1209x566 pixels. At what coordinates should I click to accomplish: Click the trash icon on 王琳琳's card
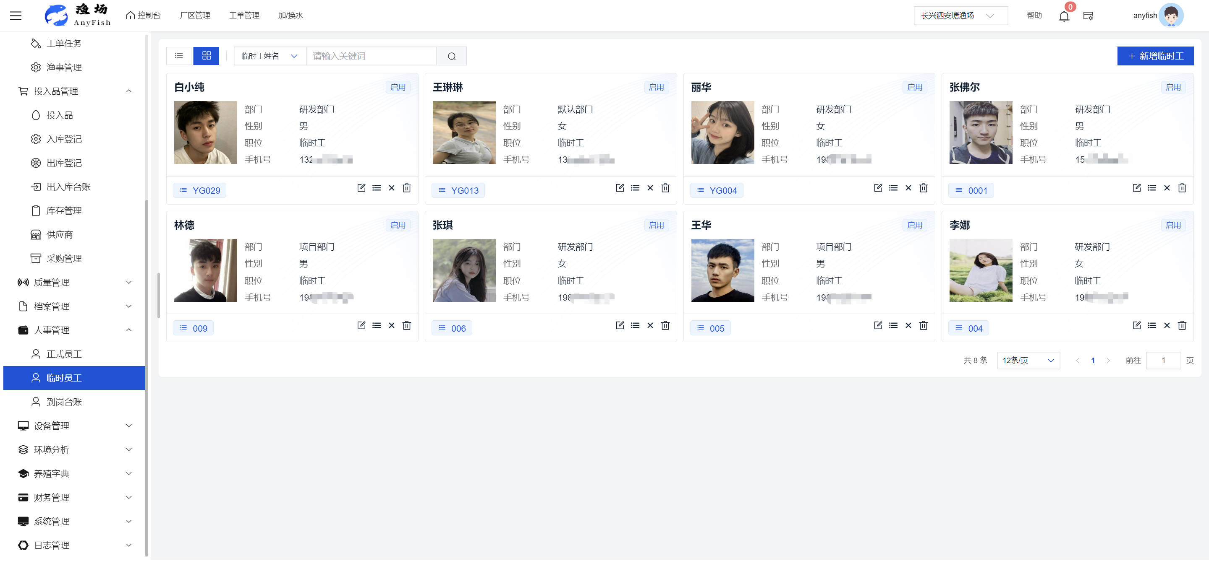point(665,188)
